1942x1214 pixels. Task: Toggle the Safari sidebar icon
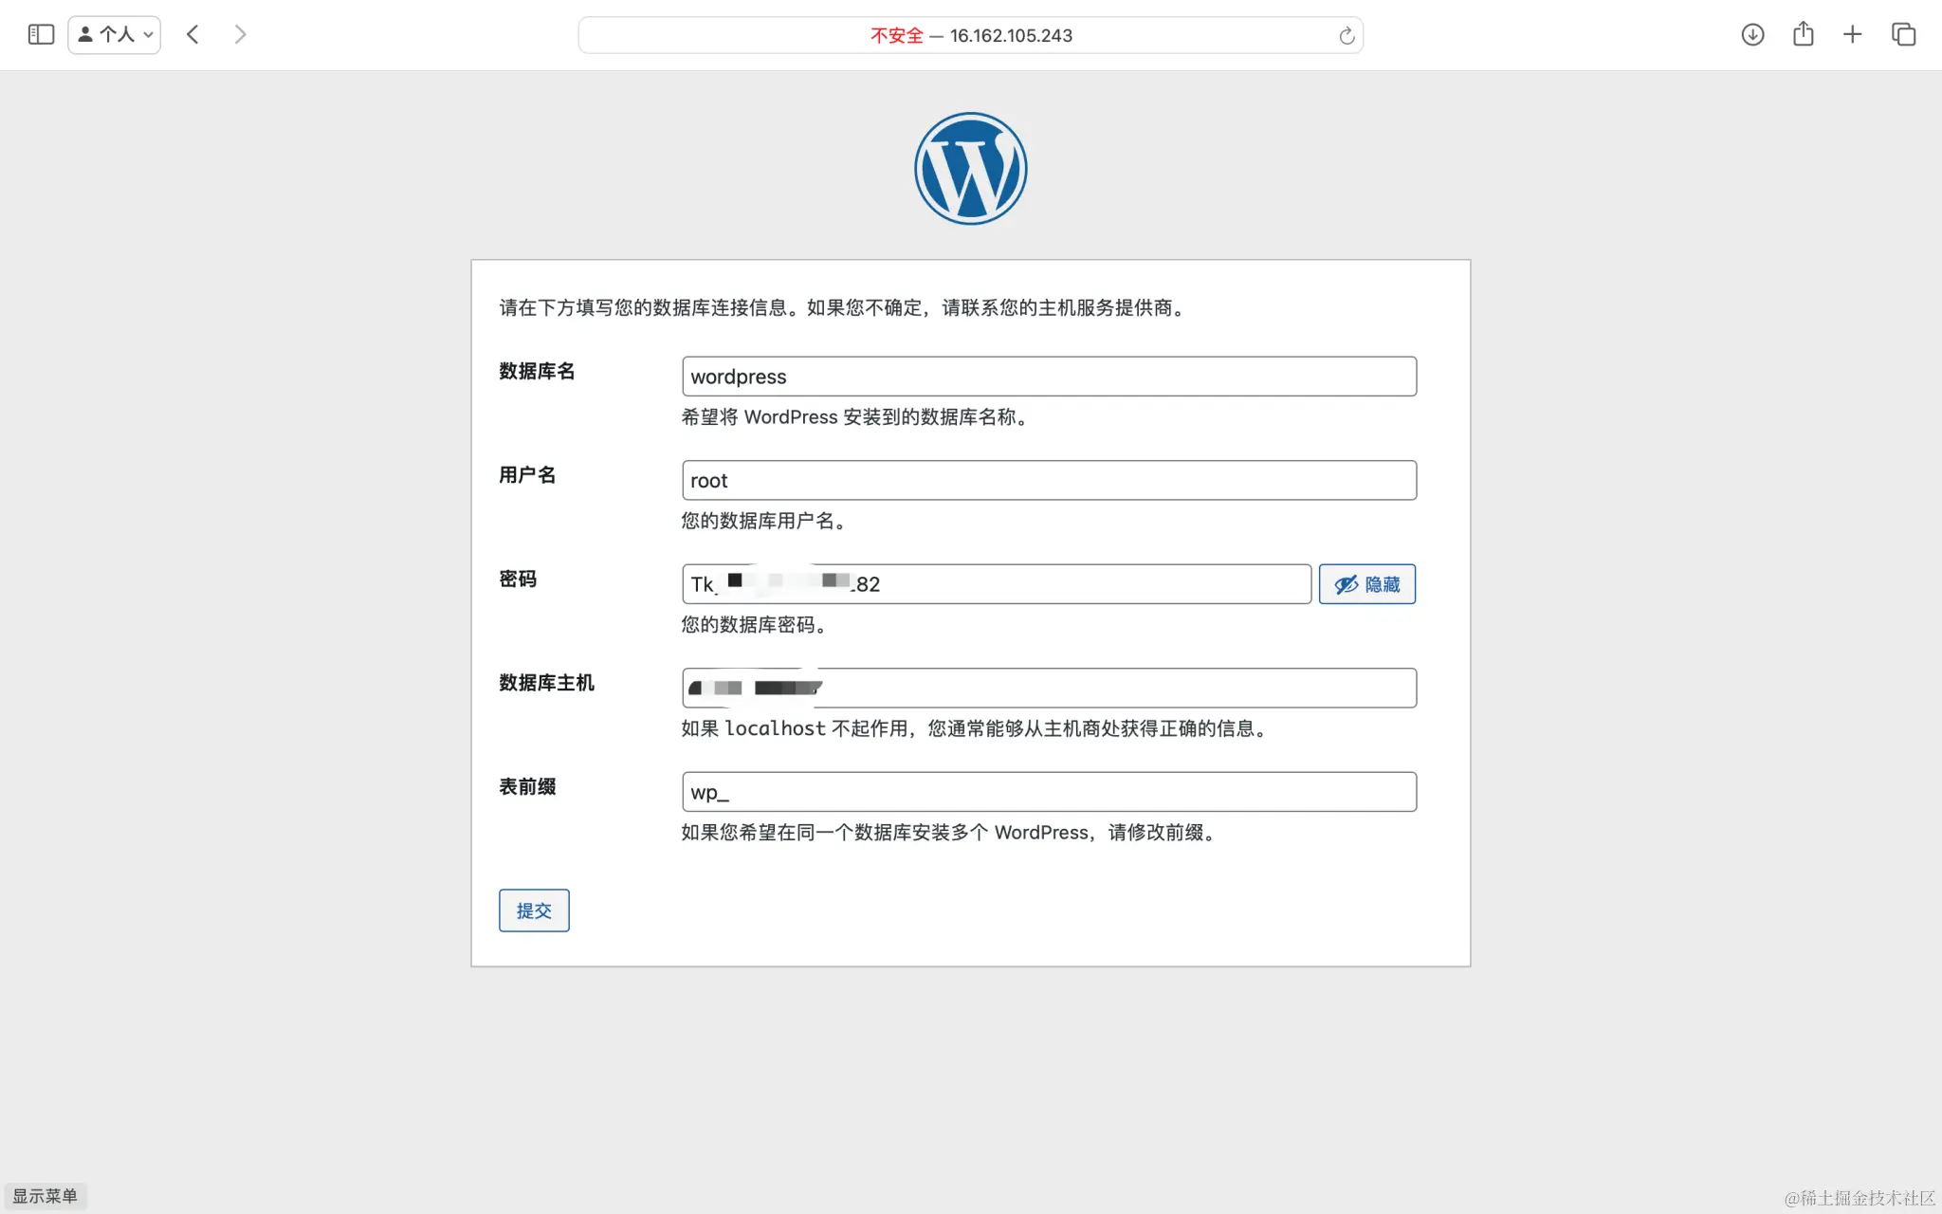41,35
